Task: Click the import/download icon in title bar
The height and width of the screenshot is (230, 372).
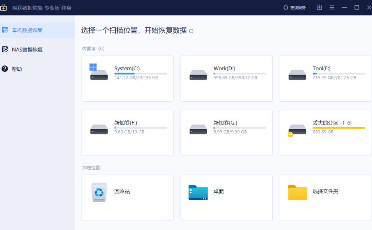Action: coord(319,8)
